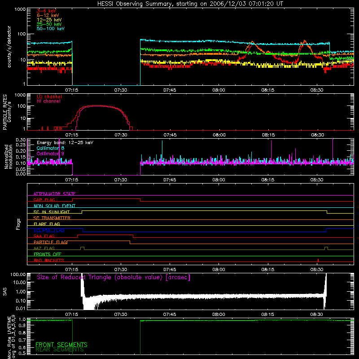
Task: Click the HI channel legend label
Action: pyautogui.click(x=48, y=101)
